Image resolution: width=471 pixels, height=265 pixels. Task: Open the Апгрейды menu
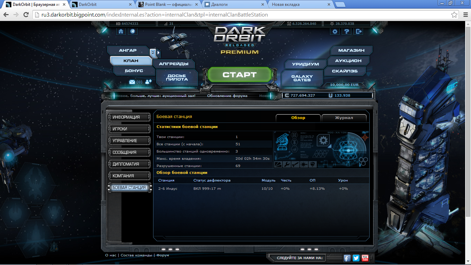coord(173,64)
